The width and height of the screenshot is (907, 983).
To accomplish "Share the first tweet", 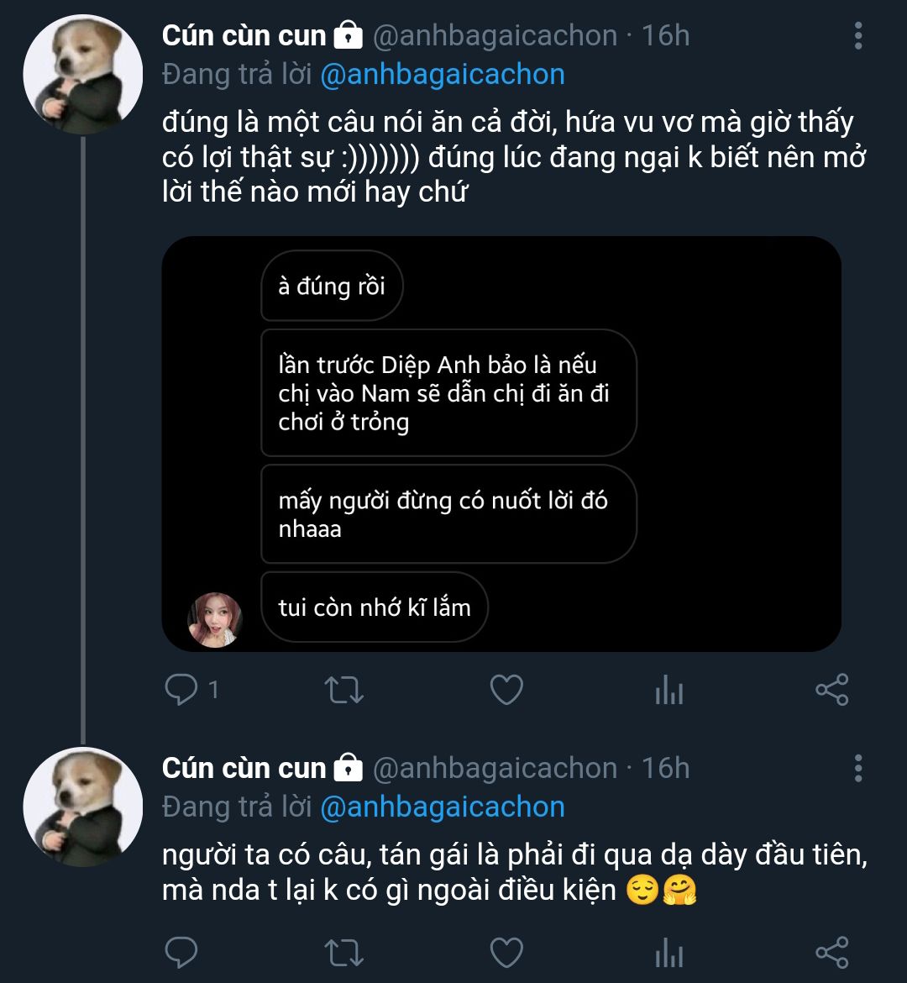I will (x=832, y=691).
